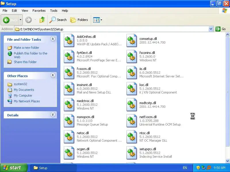Select the iis.dll file icon

[x=132, y=73]
